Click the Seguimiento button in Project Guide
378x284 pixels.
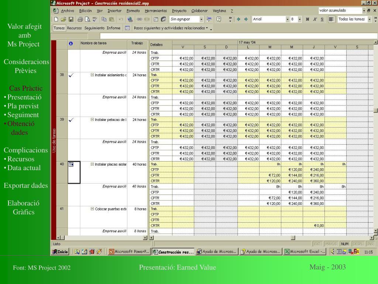point(94,28)
